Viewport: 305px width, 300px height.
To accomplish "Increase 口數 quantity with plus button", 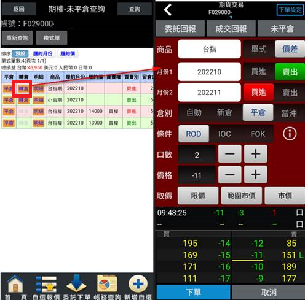I will pos(256,154).
